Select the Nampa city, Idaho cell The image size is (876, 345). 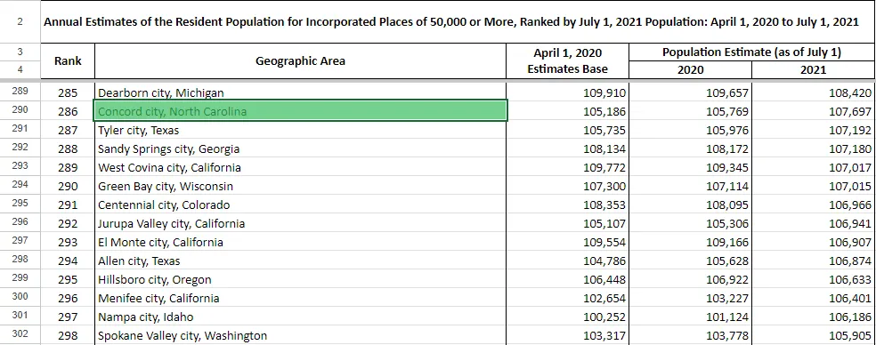click(301, 317)
